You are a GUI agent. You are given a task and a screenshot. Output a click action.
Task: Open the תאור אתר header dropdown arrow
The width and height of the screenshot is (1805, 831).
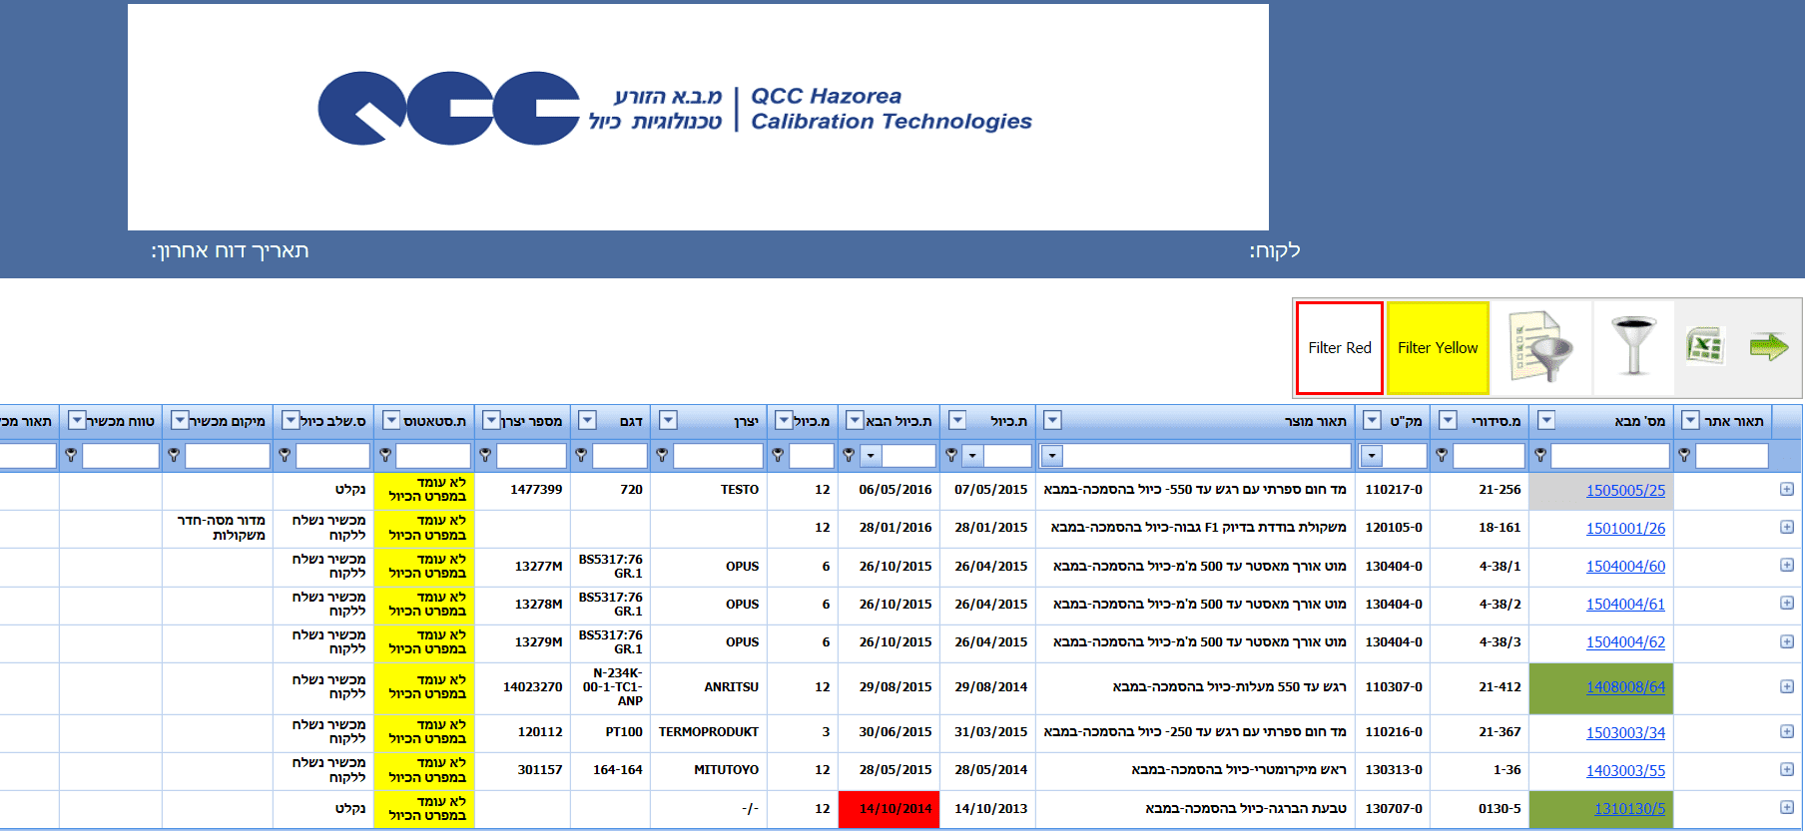point(1690,421)
